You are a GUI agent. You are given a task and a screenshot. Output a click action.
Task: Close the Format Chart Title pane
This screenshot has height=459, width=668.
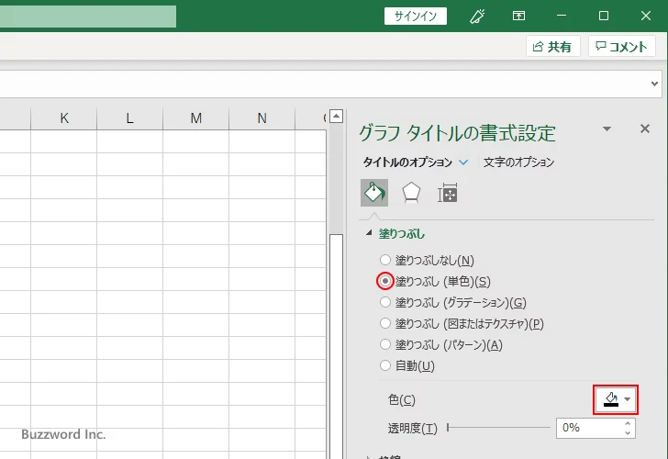pos(644,129)
